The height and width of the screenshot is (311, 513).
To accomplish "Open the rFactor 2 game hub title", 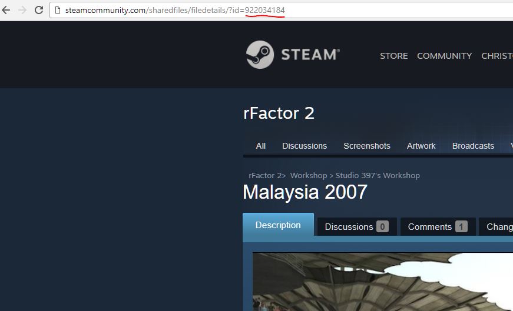I will pos(279,113).
